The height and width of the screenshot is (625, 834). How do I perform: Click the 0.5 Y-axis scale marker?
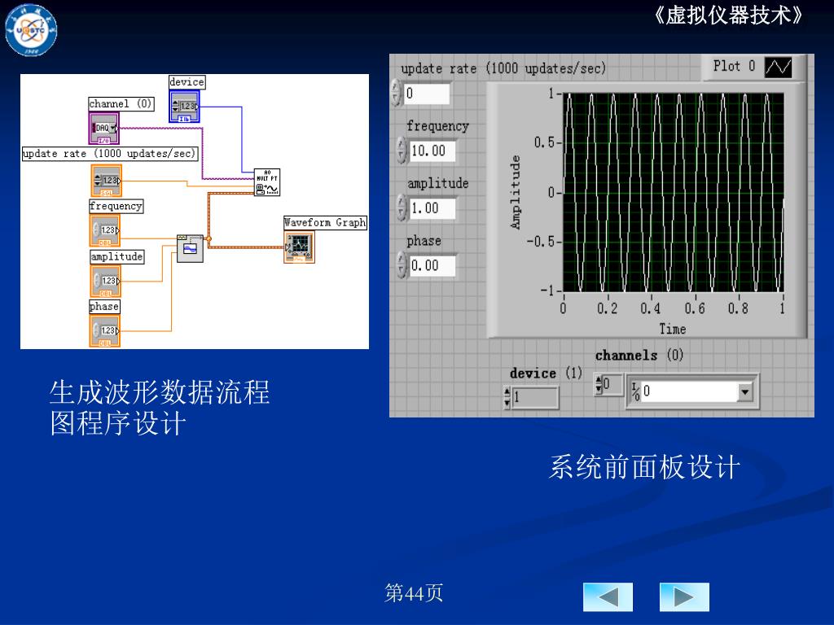[x=545, y=142]
